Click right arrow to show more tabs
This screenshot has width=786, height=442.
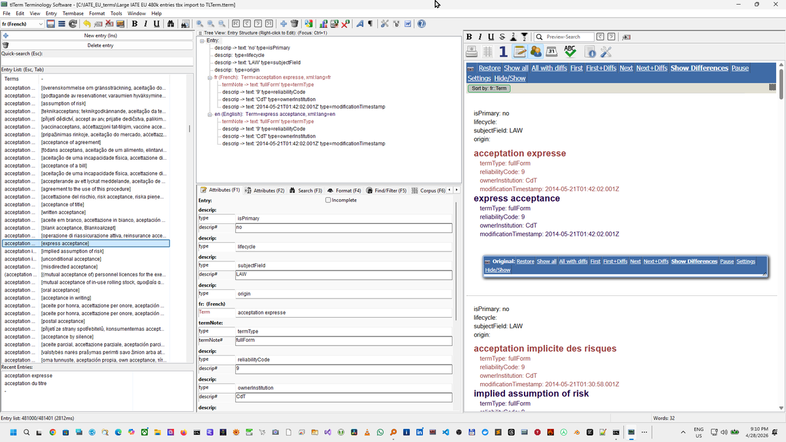457,191
